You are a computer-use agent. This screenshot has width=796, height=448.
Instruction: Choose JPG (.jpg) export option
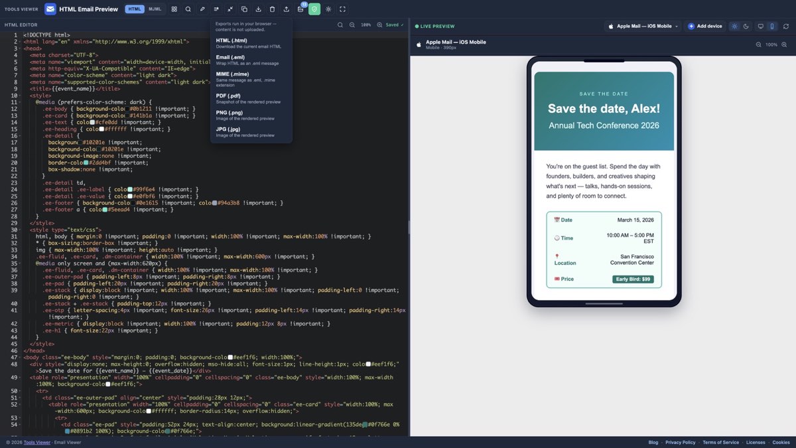251,131
